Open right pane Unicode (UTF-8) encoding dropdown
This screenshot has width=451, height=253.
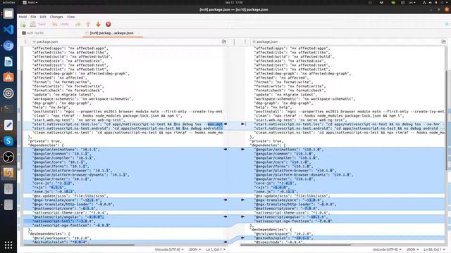(x=387, y=249)
